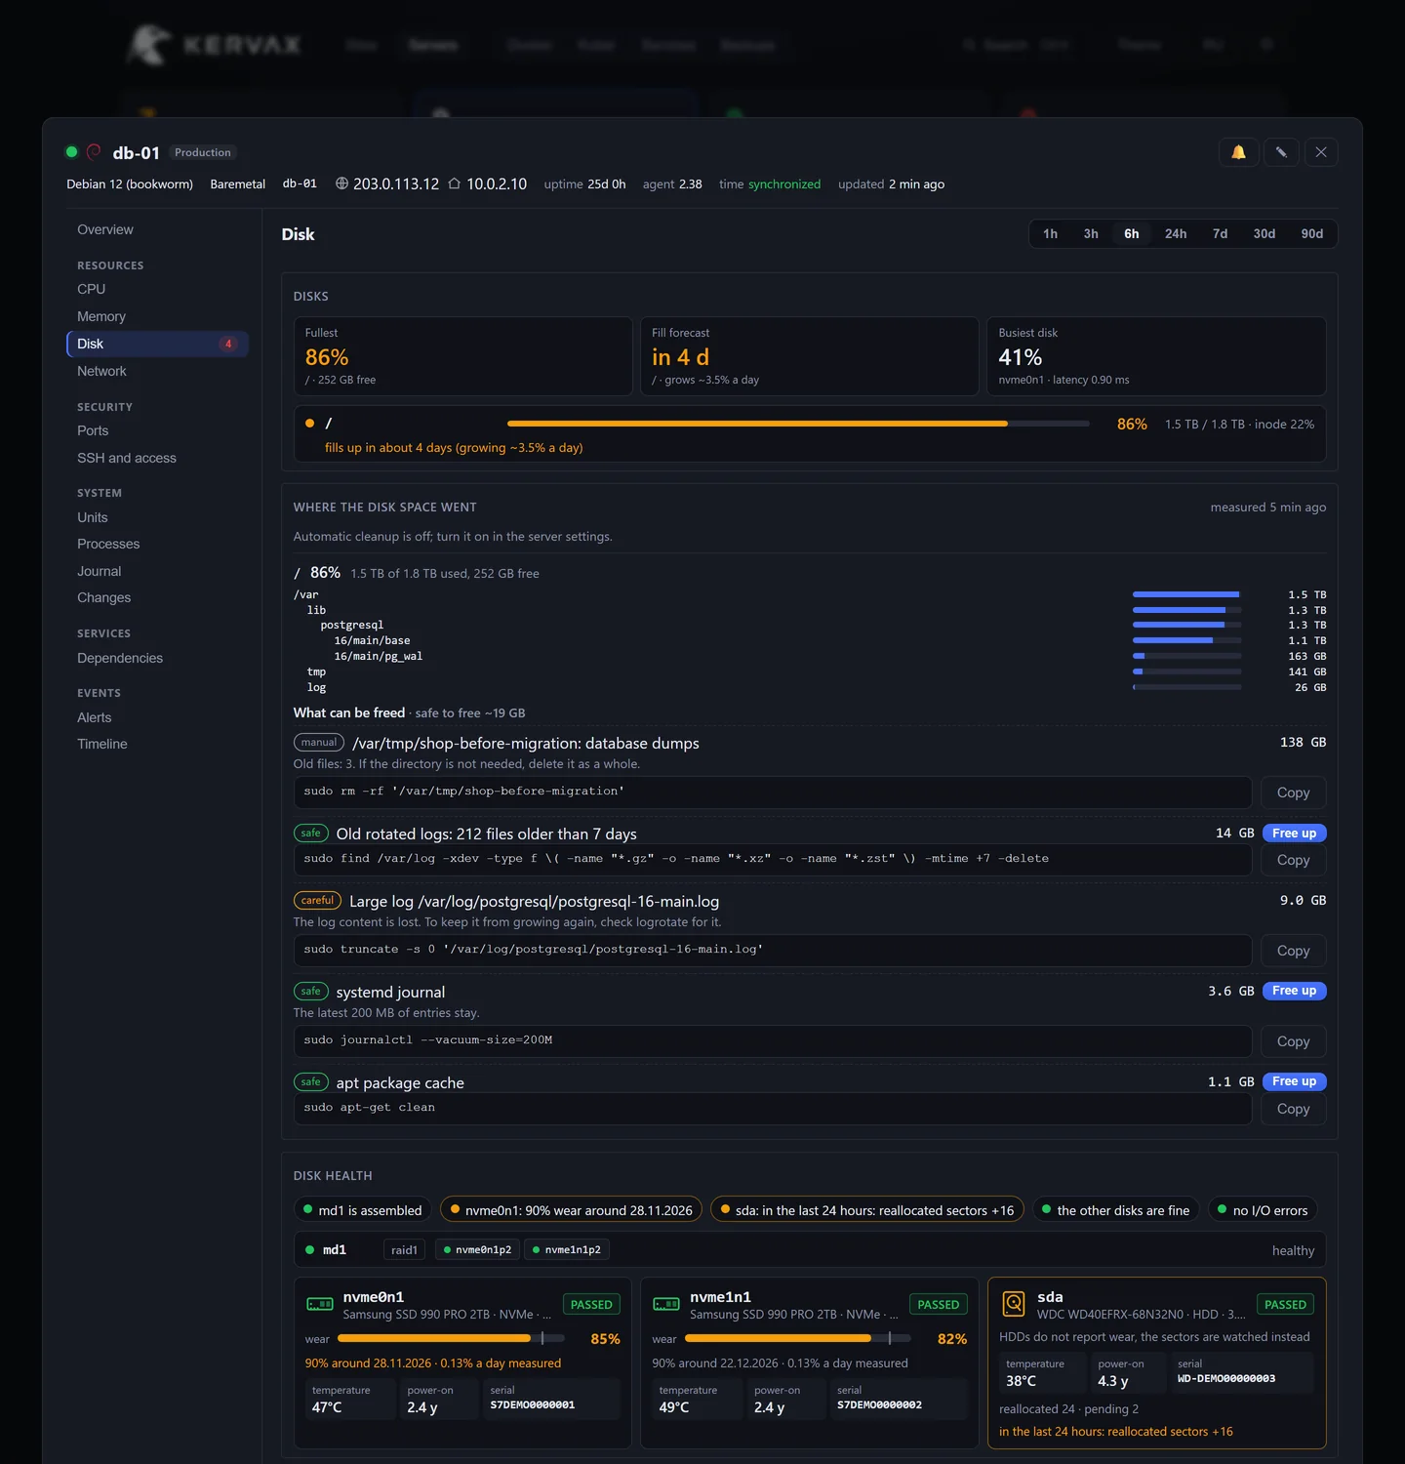Screen dimensions: 1405x1464
Task: Click the globe icon before 203.0.113.12
Action: pyautogui.click(x=341, y=183)
